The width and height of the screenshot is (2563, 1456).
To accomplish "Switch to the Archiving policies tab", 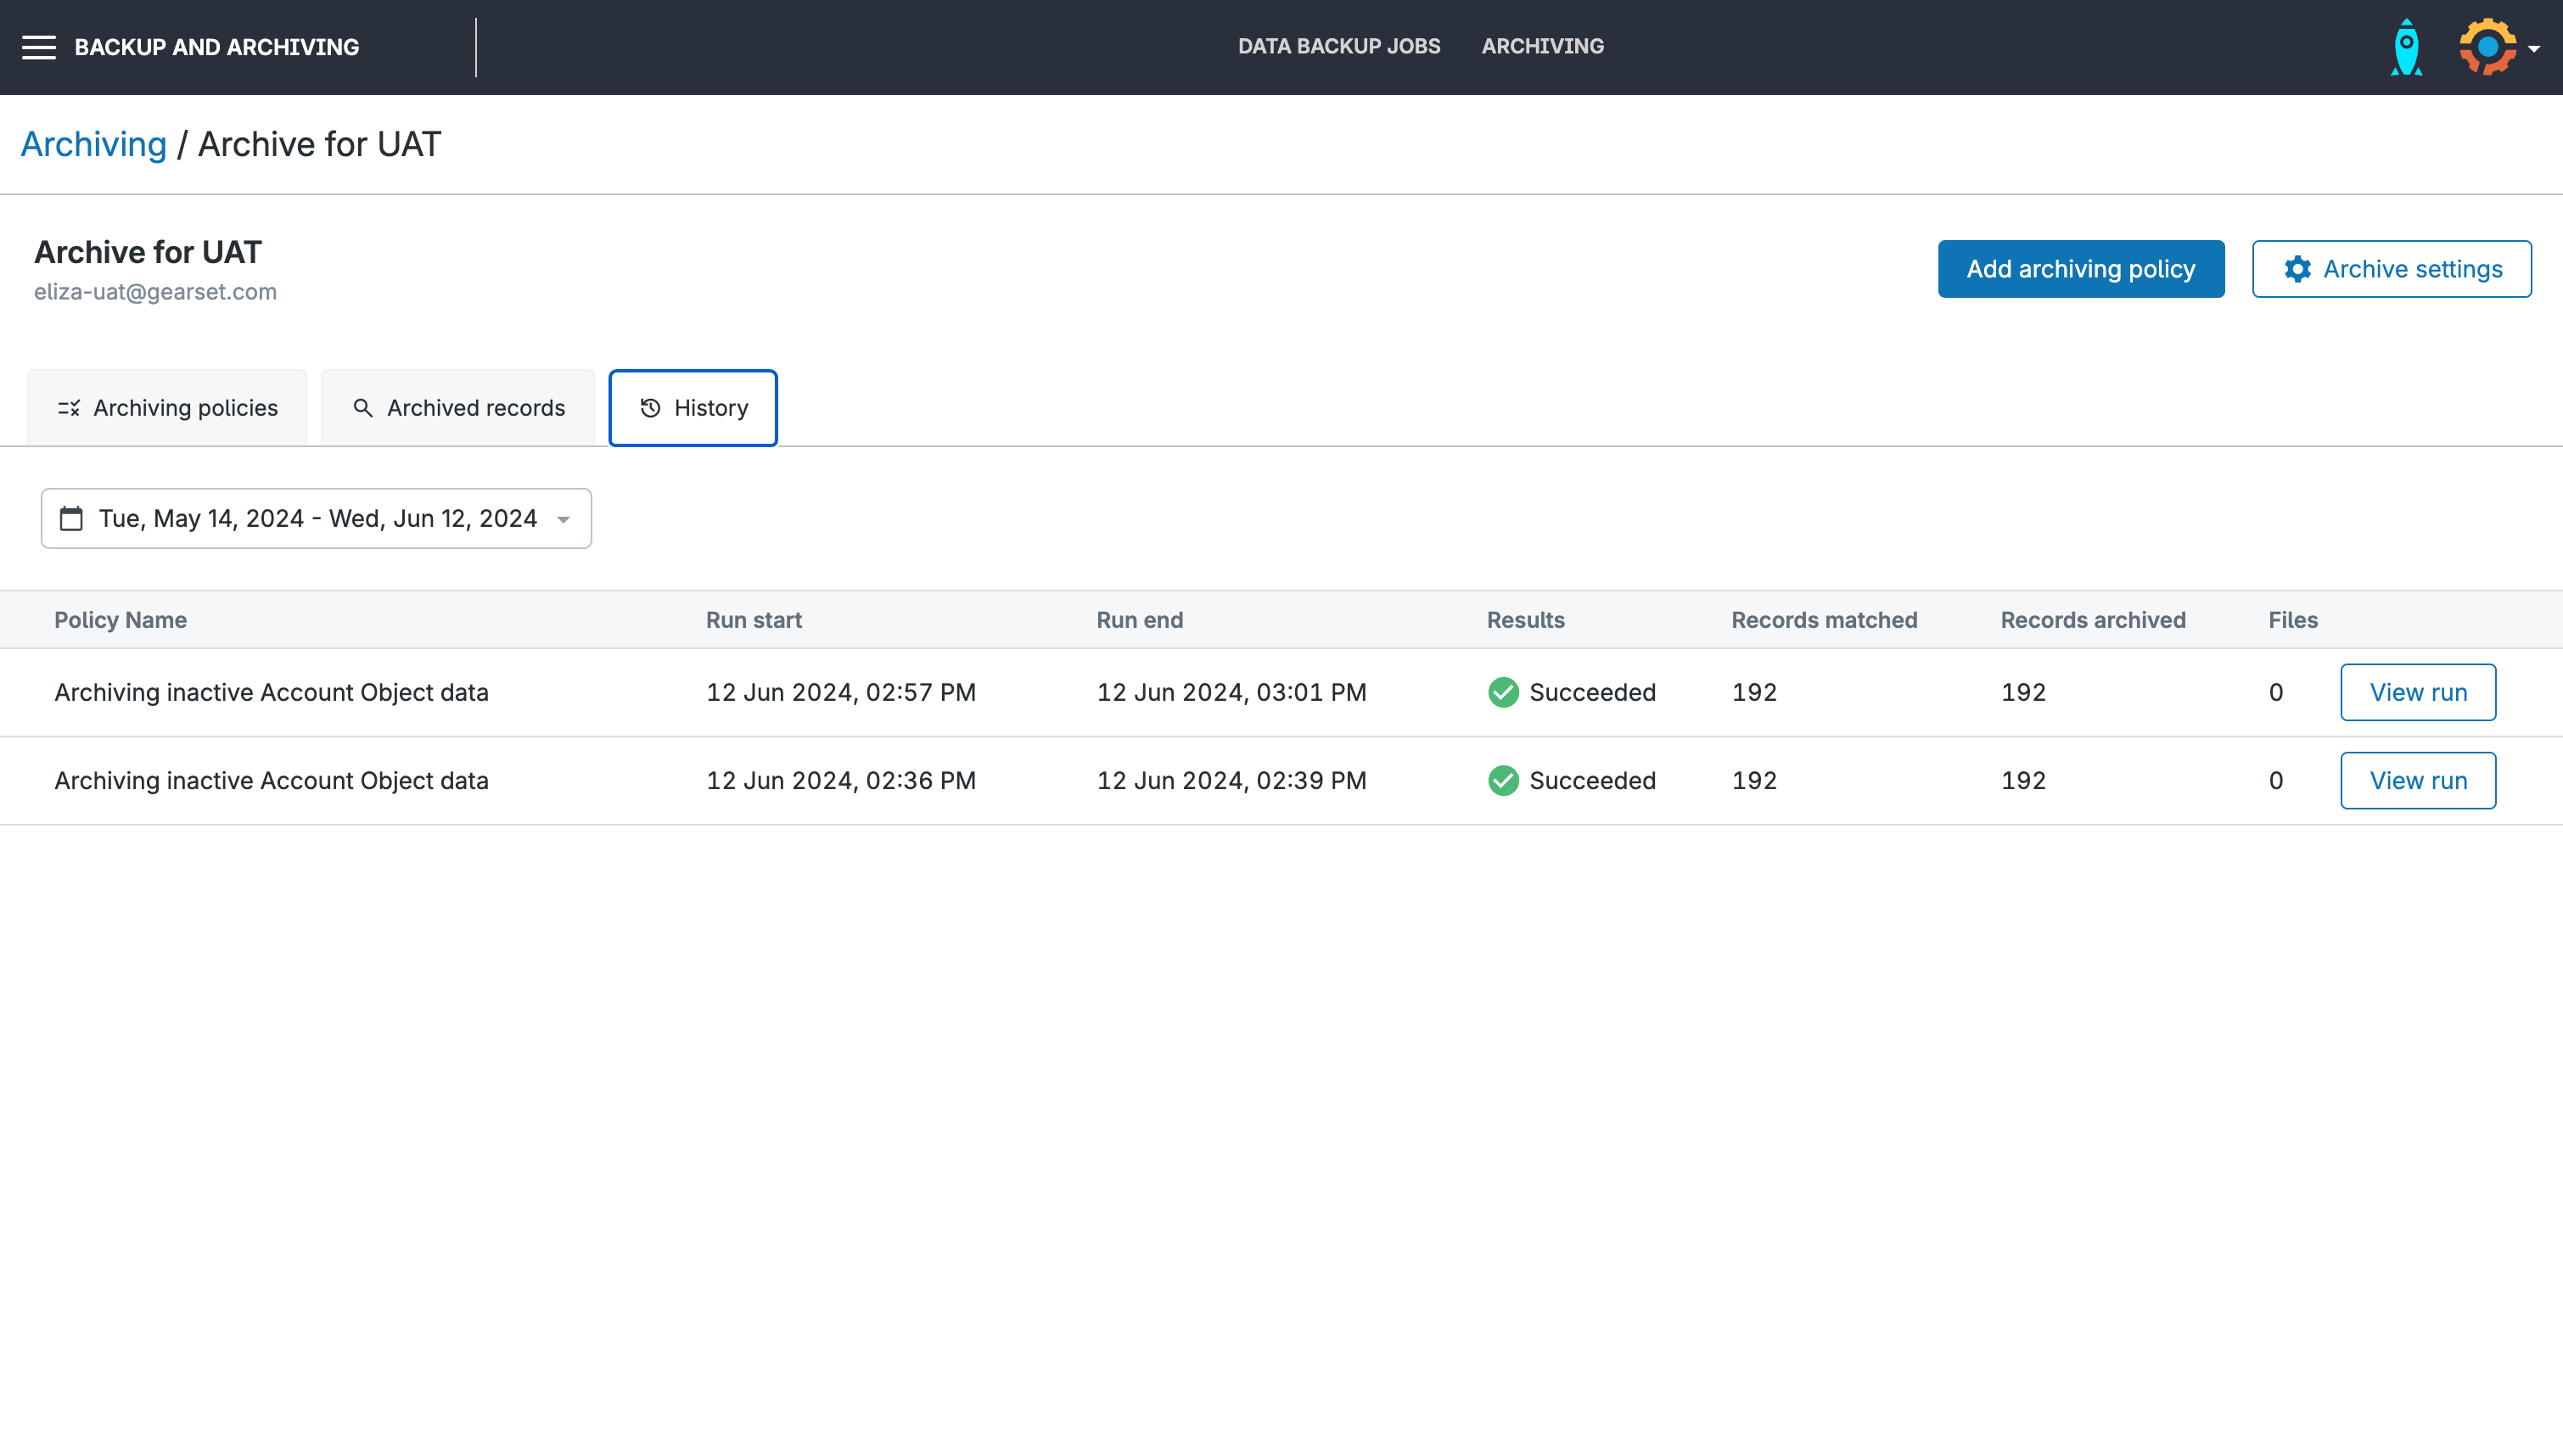I will tap(167, 408).
